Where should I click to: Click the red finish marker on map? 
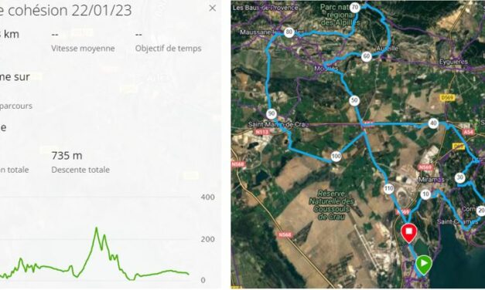pyautogui.click(x=409, y=233)
